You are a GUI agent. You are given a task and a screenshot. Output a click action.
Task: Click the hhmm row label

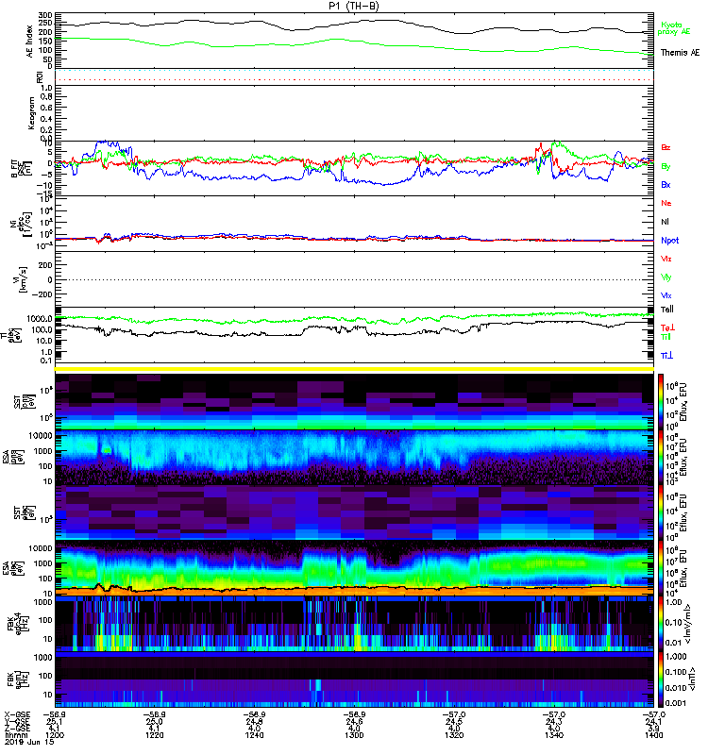coord(15,735)
